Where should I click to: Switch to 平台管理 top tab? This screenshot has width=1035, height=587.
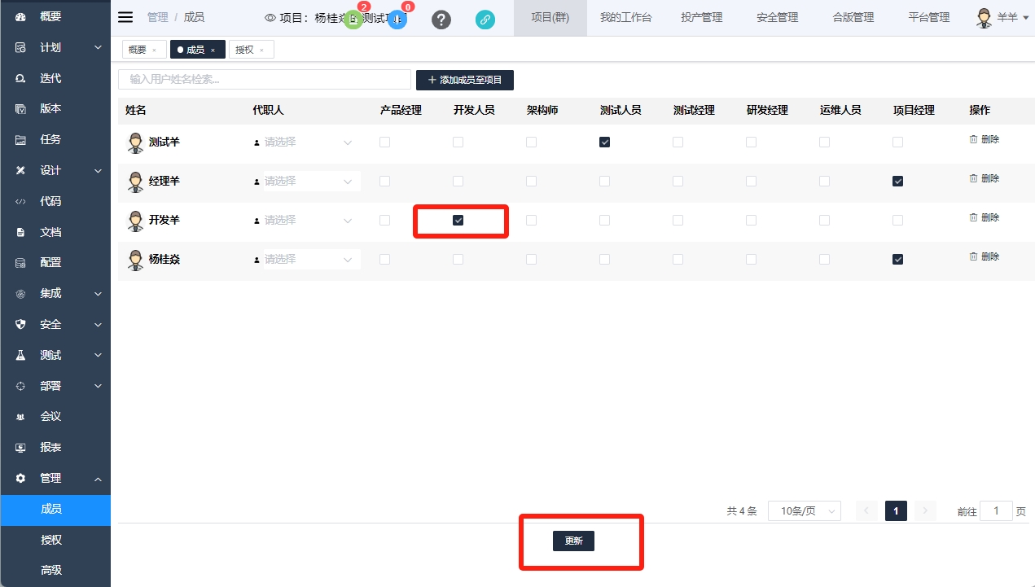click(929, 17)
